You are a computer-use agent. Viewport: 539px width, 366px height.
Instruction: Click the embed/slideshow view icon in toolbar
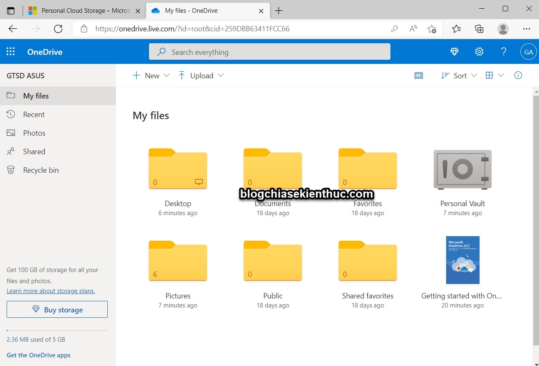[418, 75]
